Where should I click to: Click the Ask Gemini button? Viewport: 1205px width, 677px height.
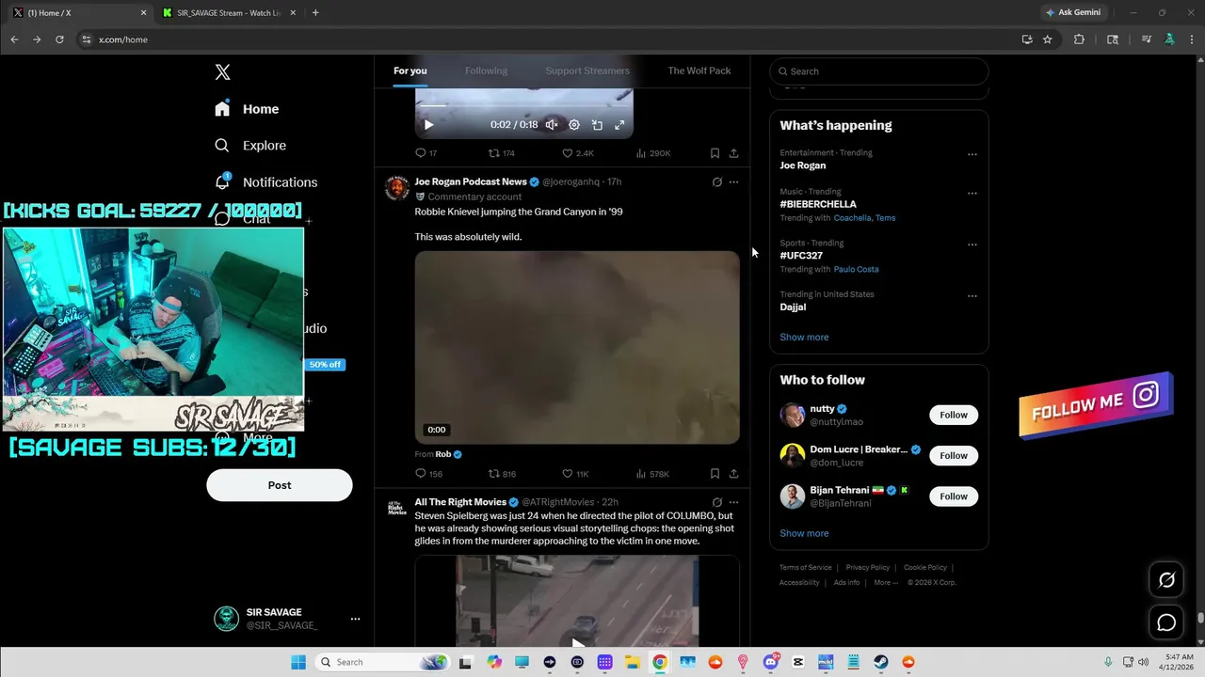[x=1072, y=13]
